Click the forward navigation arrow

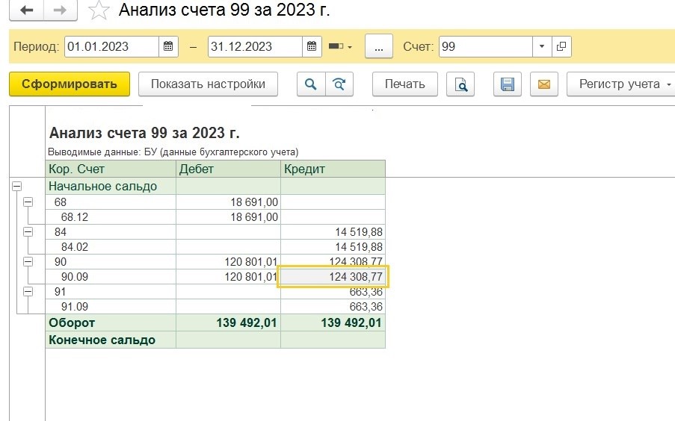pos(61,10)
